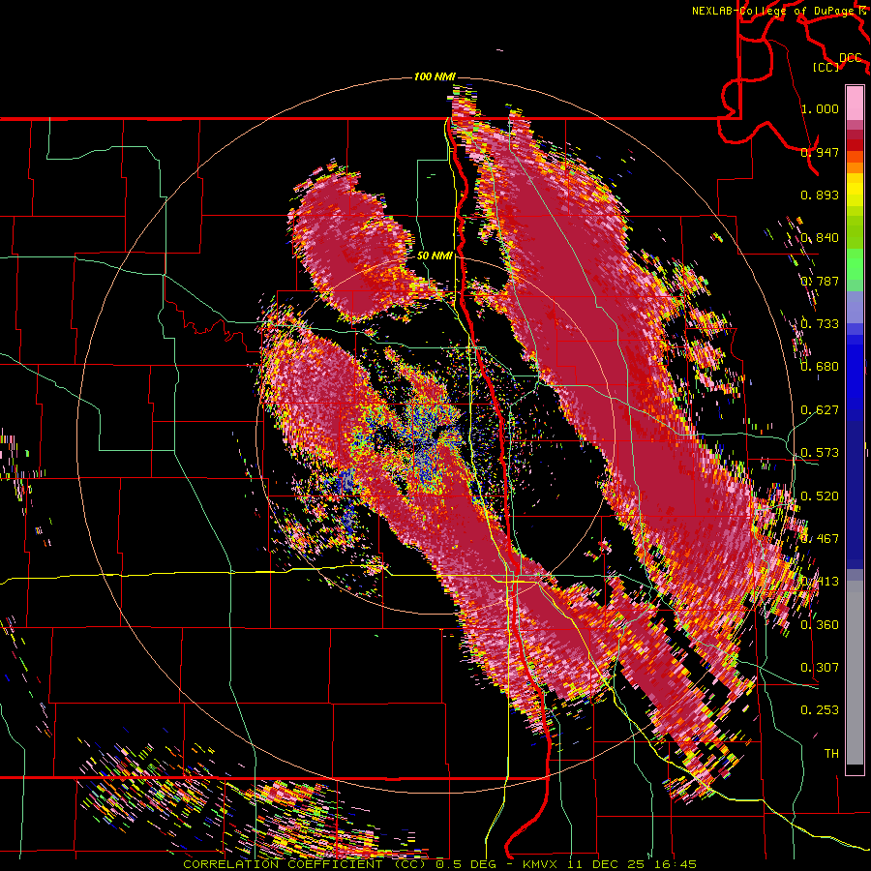Select the 0.840 color scale value

coord(820,238)
